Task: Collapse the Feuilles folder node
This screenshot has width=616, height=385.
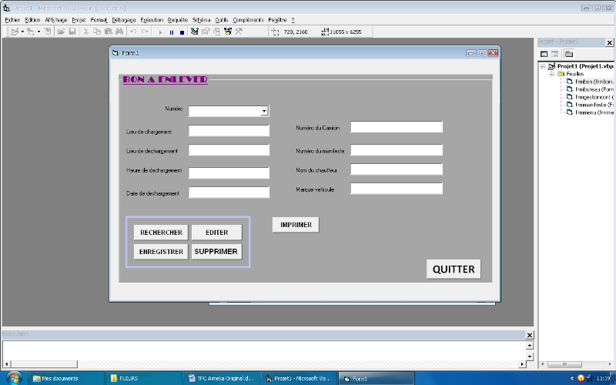Action: pyautogui.click(x=551, y=74)
